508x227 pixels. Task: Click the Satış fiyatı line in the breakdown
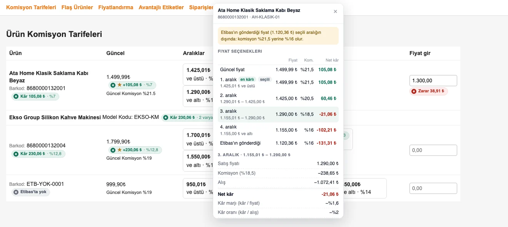coord(278,164)
